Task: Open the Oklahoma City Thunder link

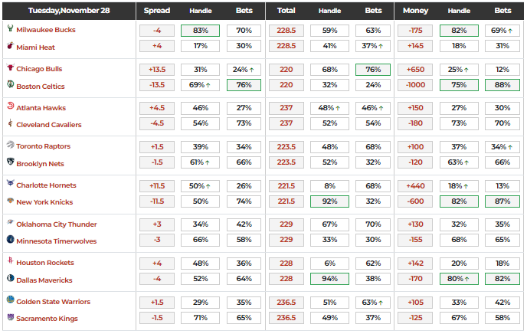Action: coord(57,224)
